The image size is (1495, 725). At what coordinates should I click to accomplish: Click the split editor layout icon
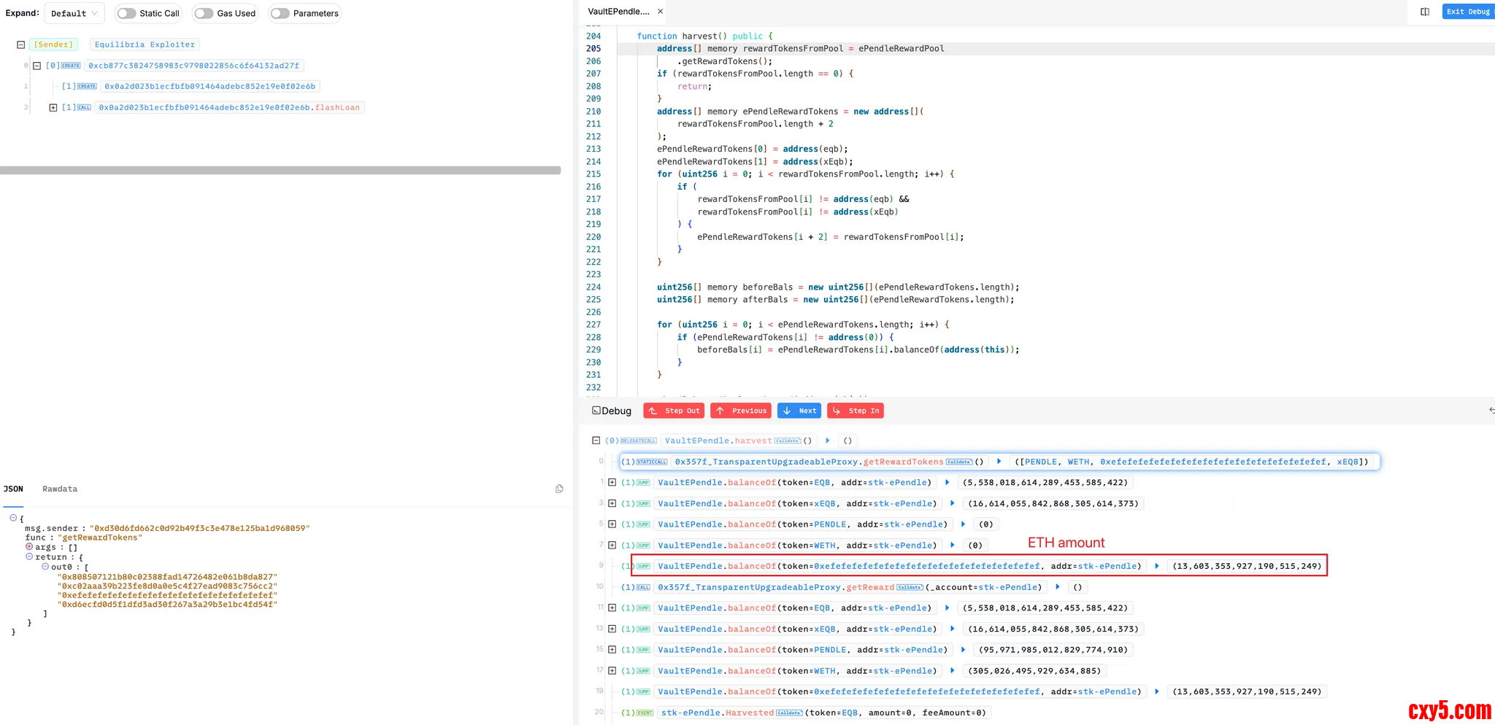(1424, 12)
